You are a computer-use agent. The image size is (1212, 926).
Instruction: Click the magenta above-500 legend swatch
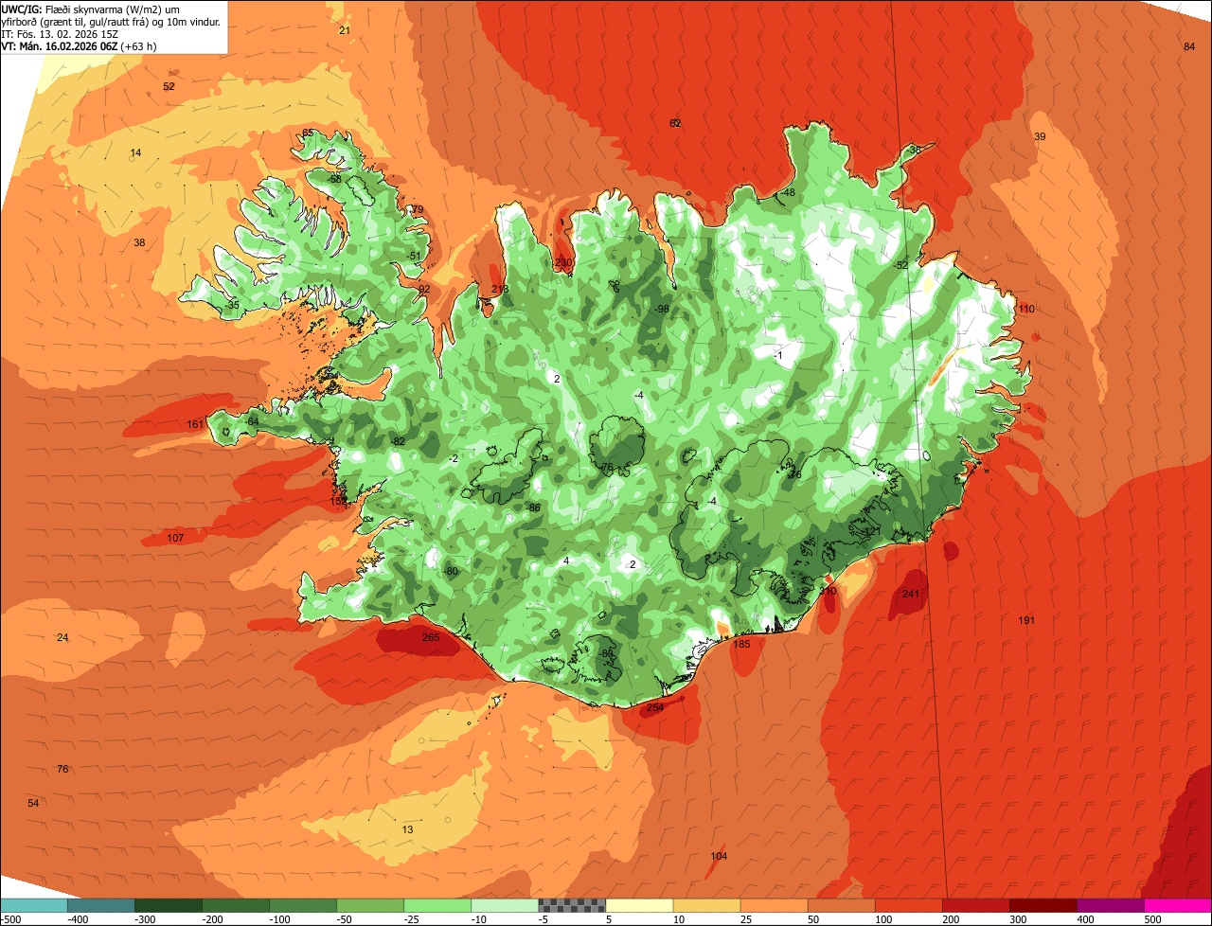[1178, 905]
